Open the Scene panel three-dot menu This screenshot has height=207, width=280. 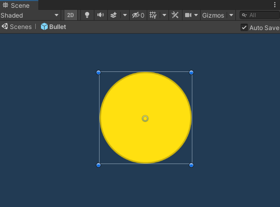(x=275, y=5)
